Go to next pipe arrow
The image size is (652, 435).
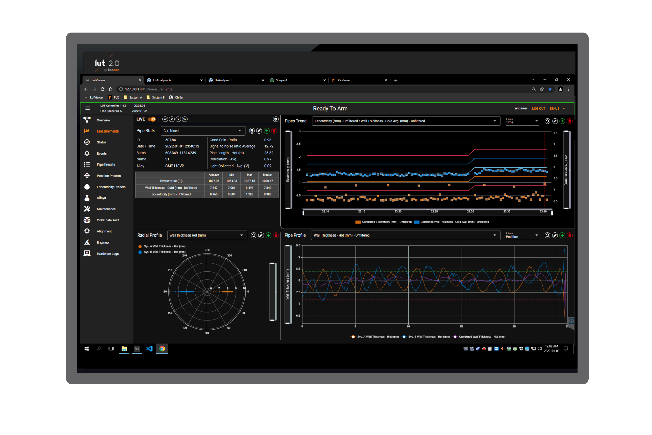[178, 119]
